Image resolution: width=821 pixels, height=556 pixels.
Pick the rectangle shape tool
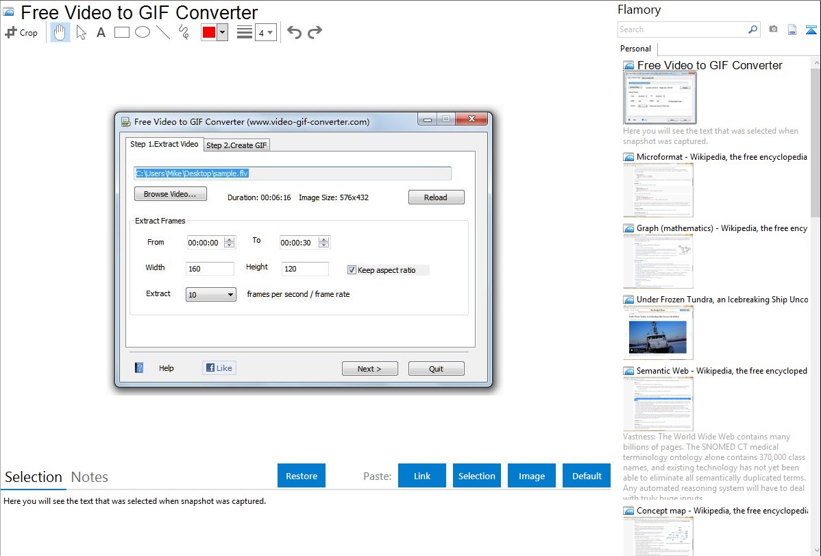[x=121, y=32]
